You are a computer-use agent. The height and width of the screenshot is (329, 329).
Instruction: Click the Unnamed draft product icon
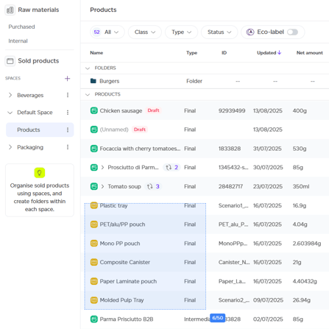pyautogui.click(x=94, y=130)
